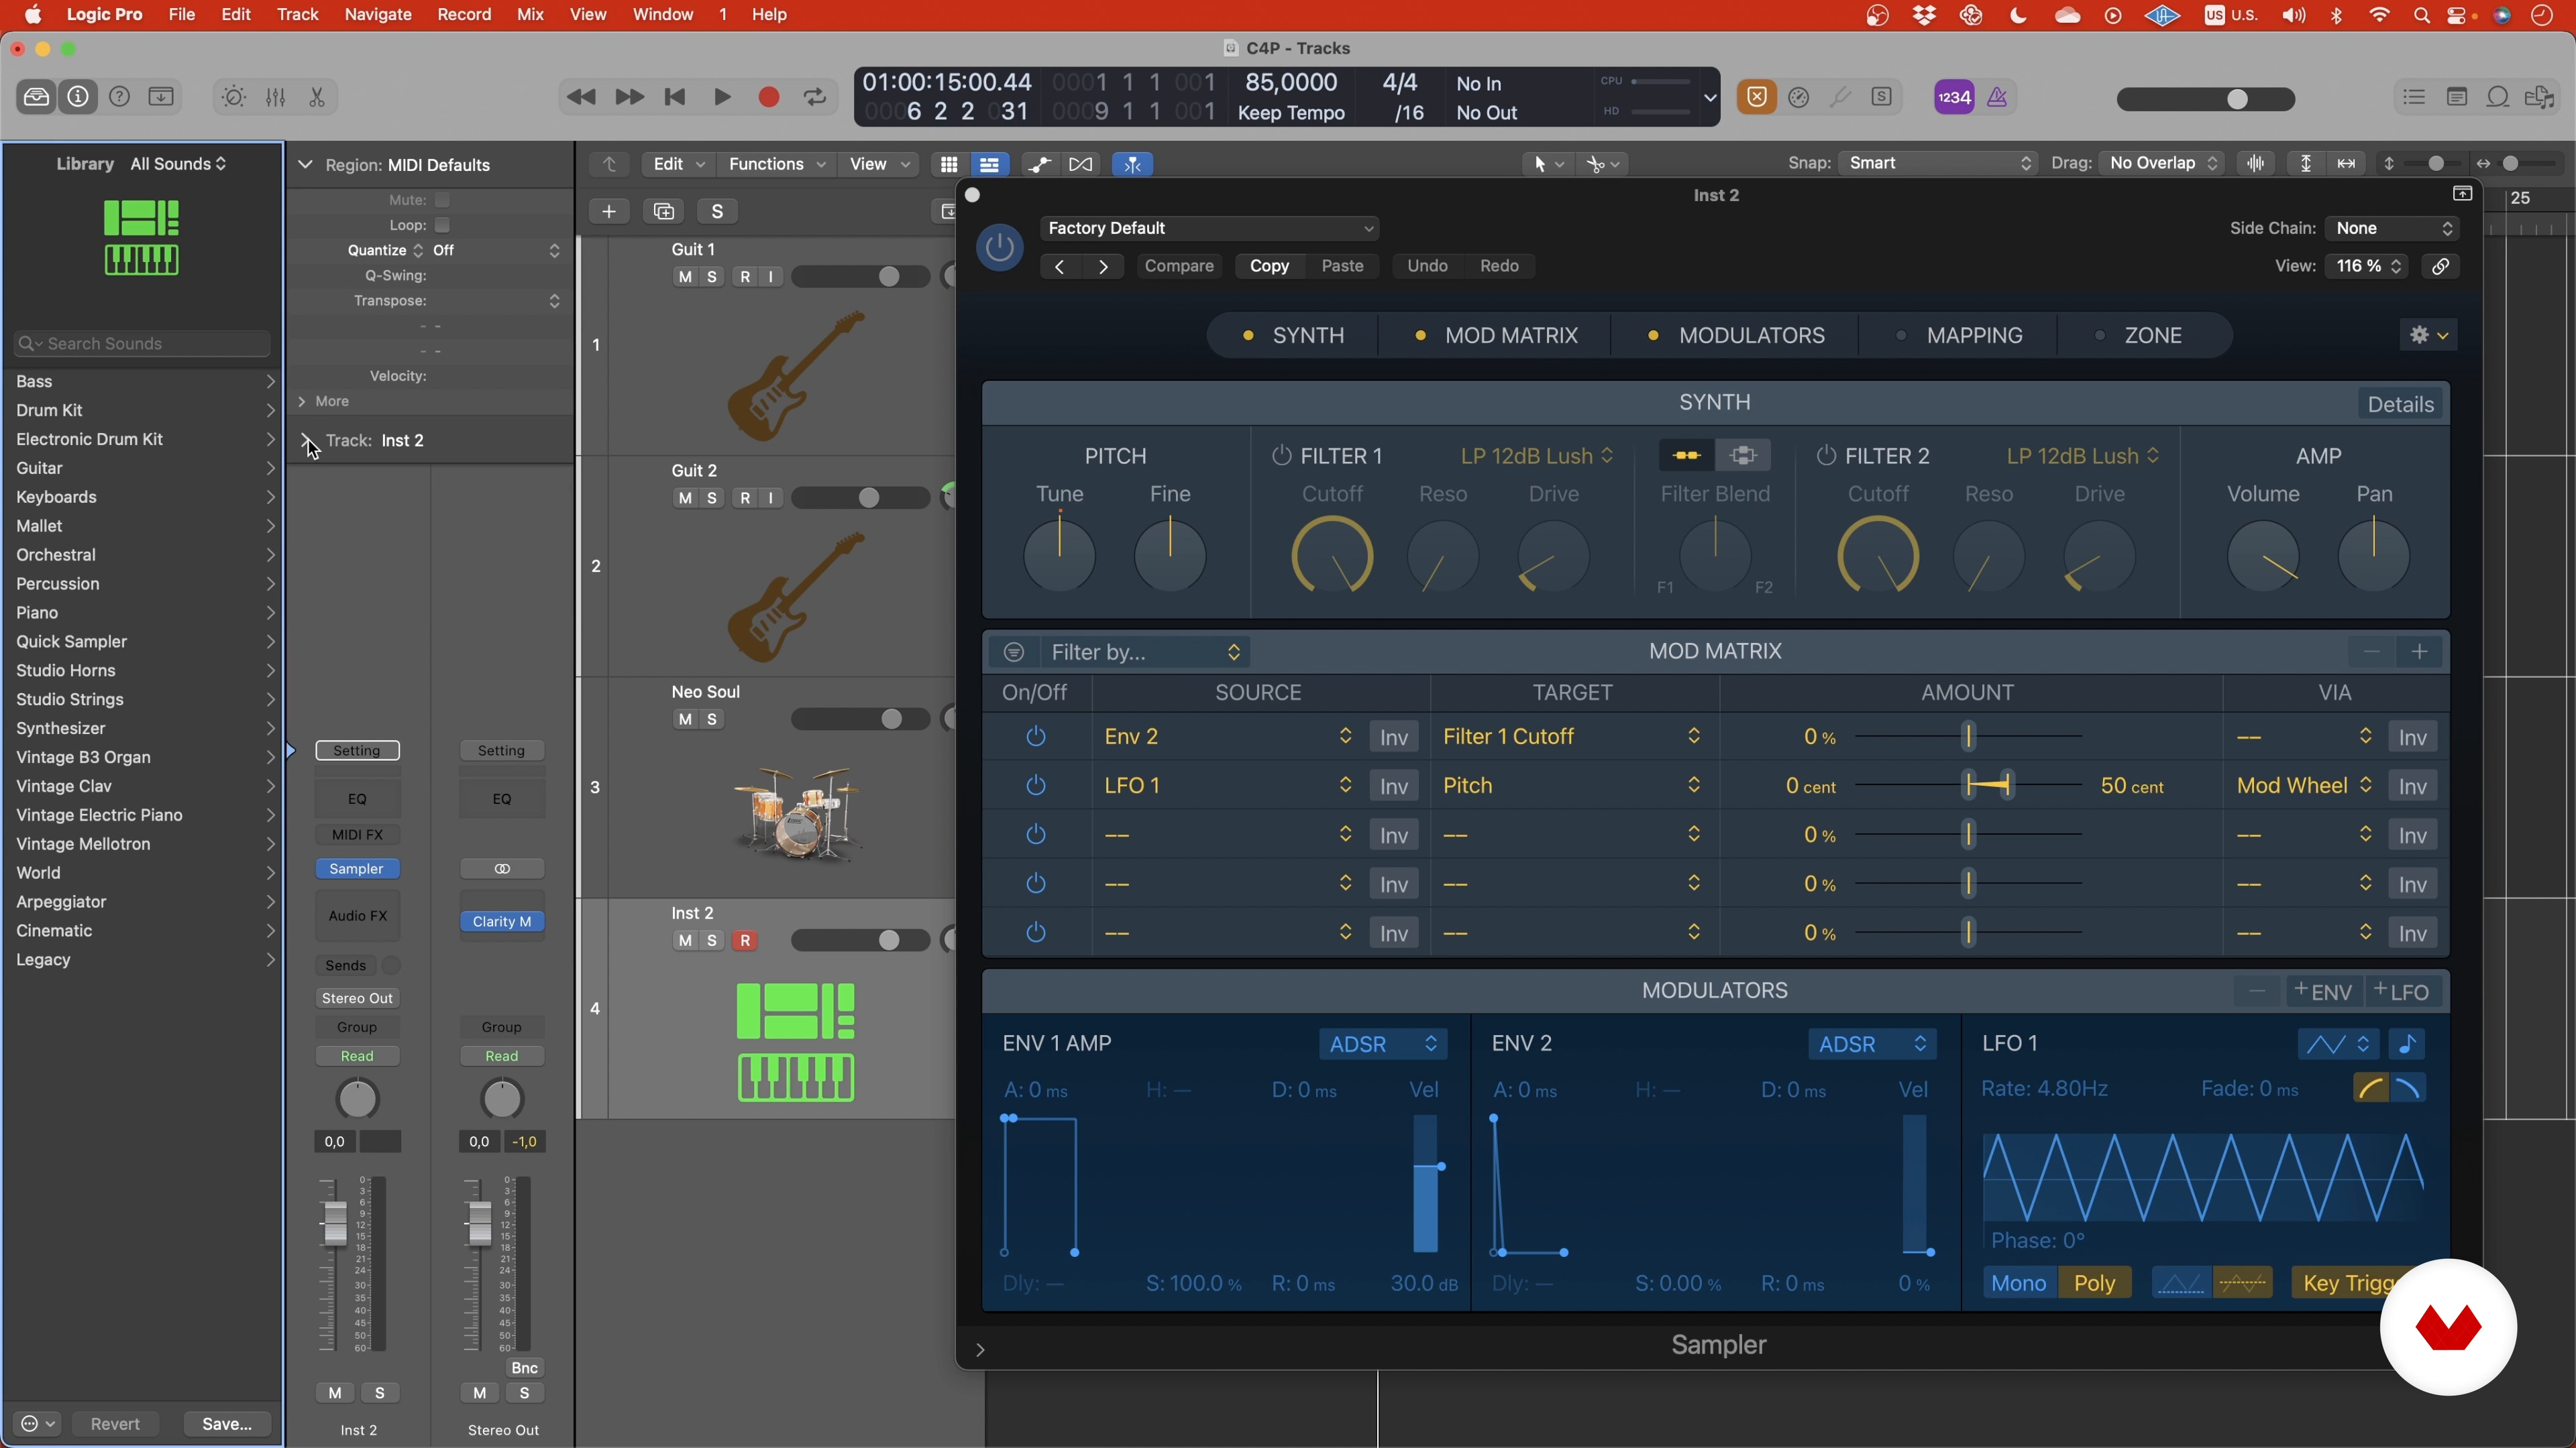Viewport: 2576px width, 1448px height.
Task: Open the Editors scissors button
Action: (x=317, y=97)
